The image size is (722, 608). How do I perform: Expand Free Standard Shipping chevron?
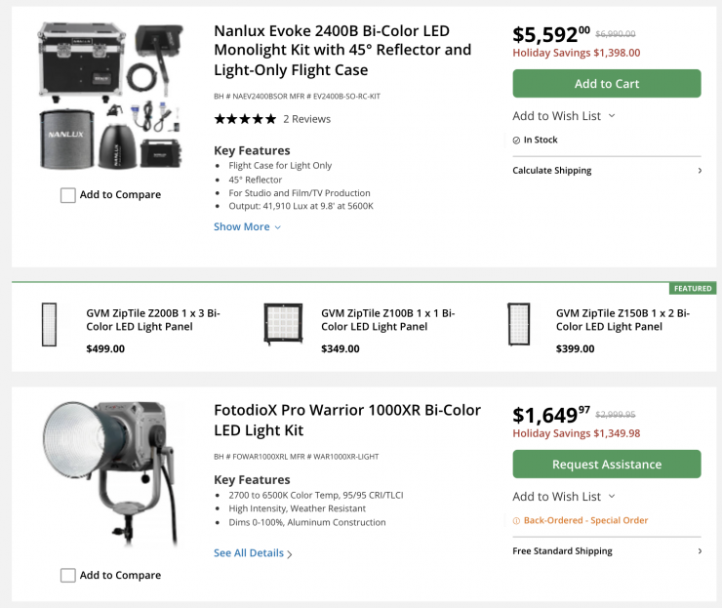pos(699,551)
